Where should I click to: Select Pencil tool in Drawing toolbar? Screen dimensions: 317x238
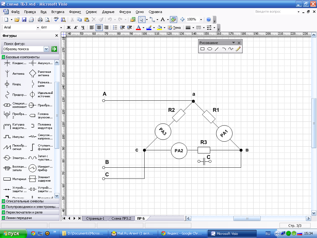pyautogui.click(x=238, y=49)
